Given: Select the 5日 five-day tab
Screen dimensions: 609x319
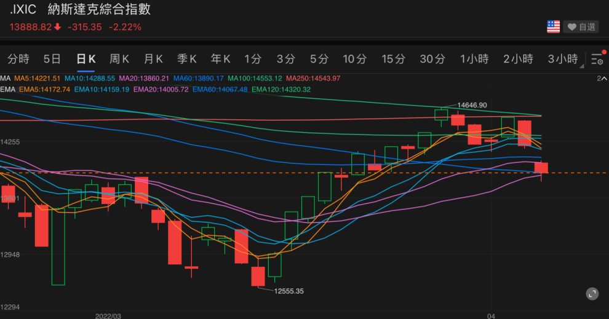Looking at the screenshot, I should pyautogui.click(x=52, y=59).
